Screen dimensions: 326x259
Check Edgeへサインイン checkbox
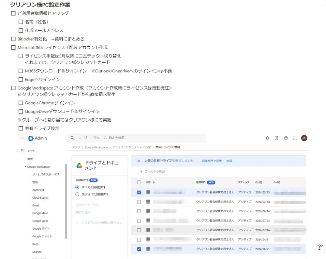pos(21,80)
